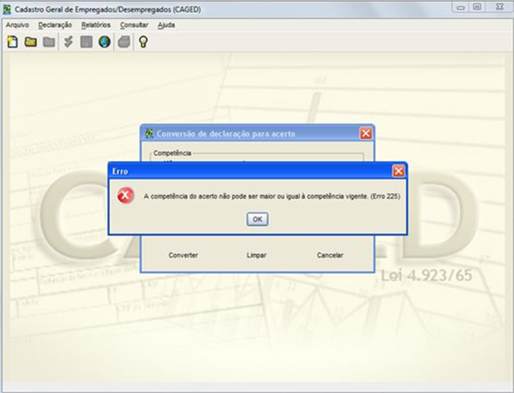Close the Erro dialog with X
Image resolution: width=514 pixels, height=393 pixels.
click(398, 171)
